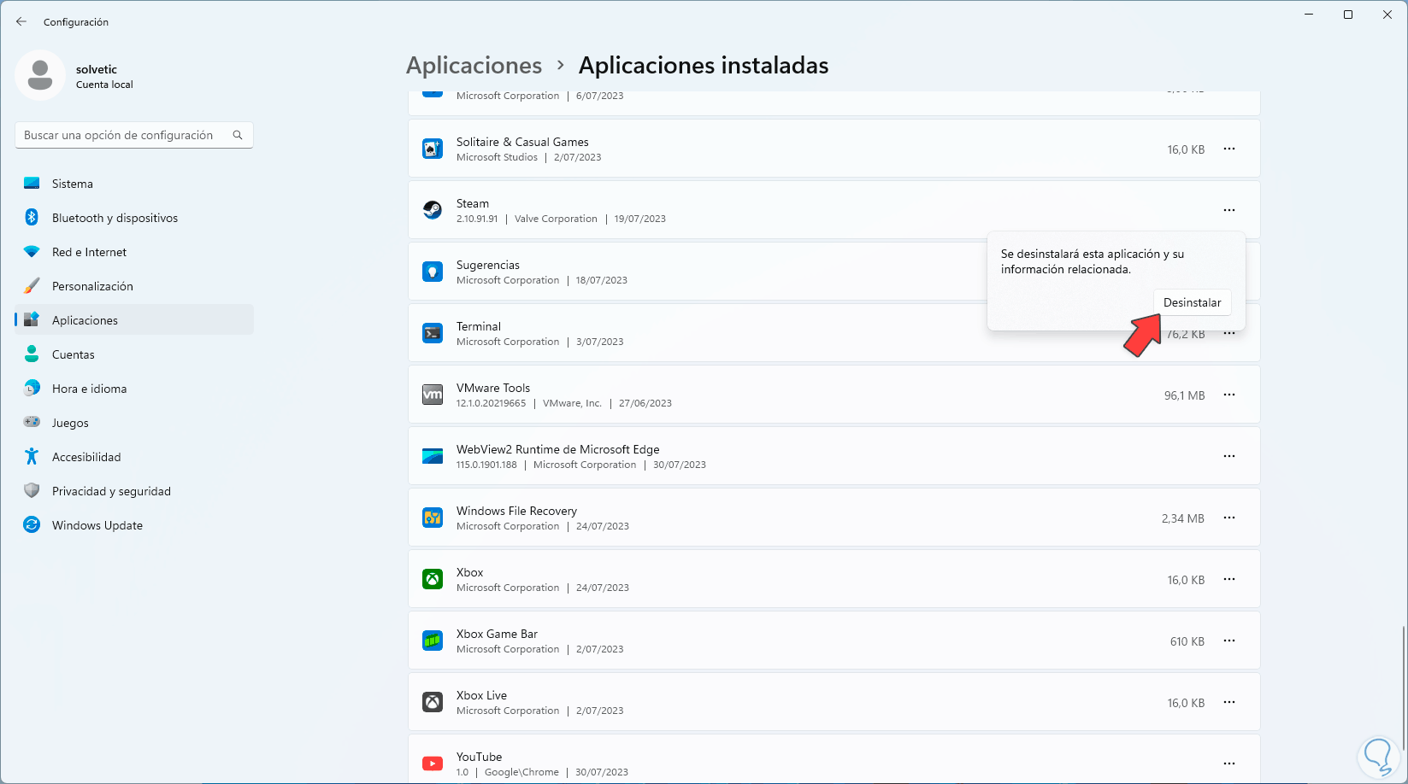Open more options for Xbox Live
This screenshot has width=1408, height=784.
click(x=1229, y=702)
